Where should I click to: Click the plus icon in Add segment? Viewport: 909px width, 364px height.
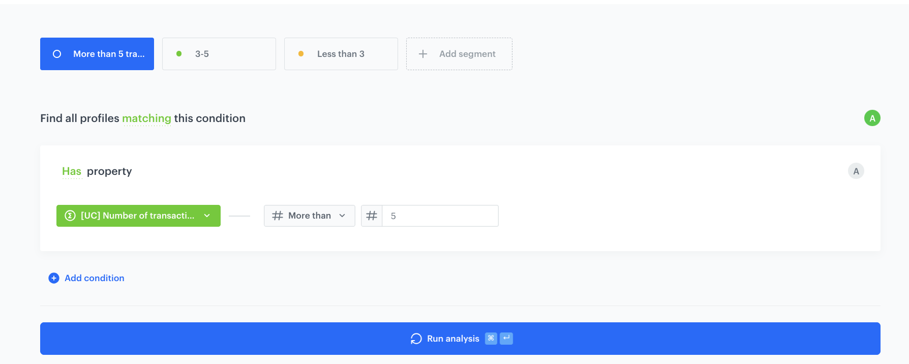click(x=422, y=54)
